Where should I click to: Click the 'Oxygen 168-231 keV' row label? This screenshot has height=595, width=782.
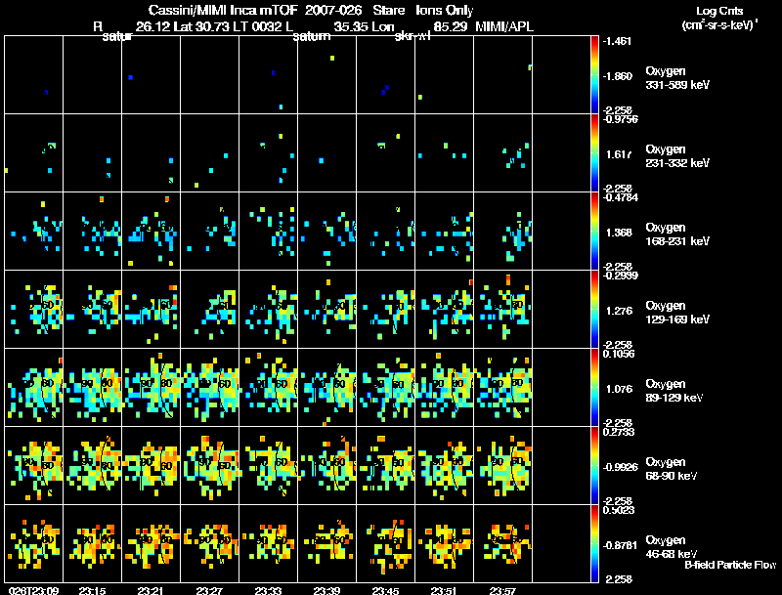677,234
